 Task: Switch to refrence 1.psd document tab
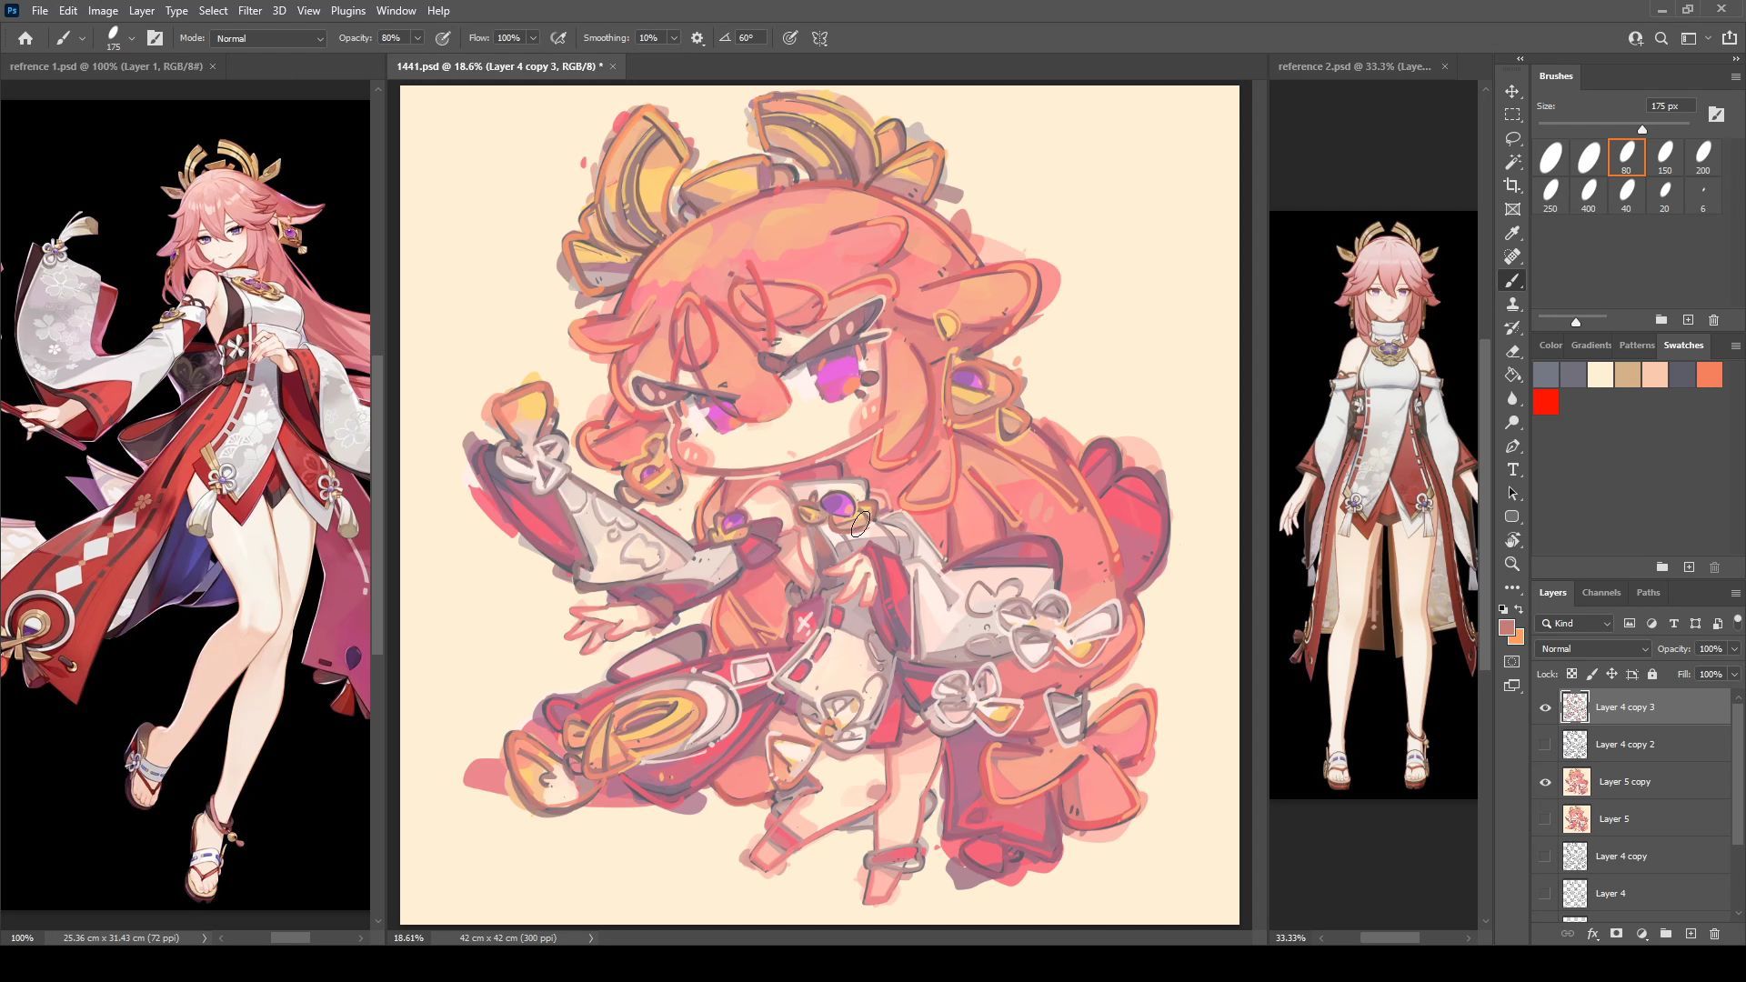pos(106,66)
